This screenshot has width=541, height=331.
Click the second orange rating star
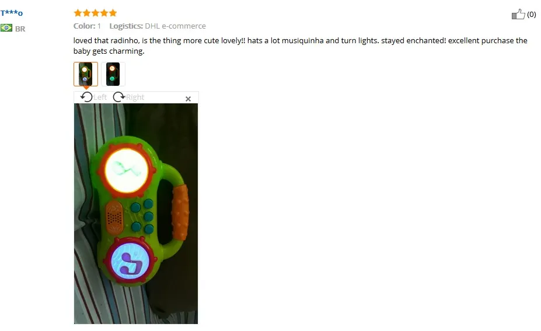click(86, 13)
